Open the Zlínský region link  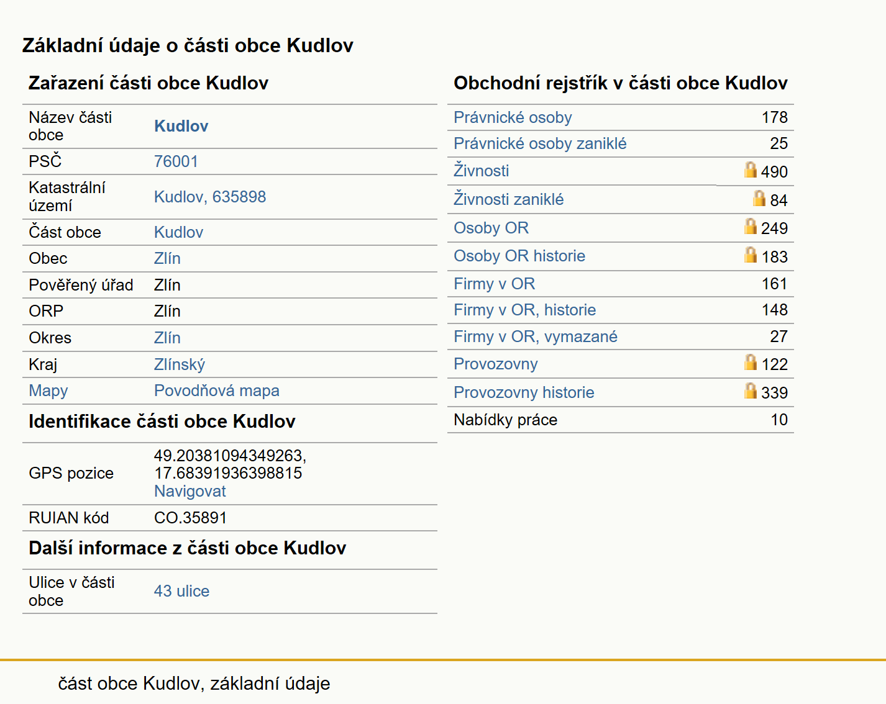coord(180,364)
